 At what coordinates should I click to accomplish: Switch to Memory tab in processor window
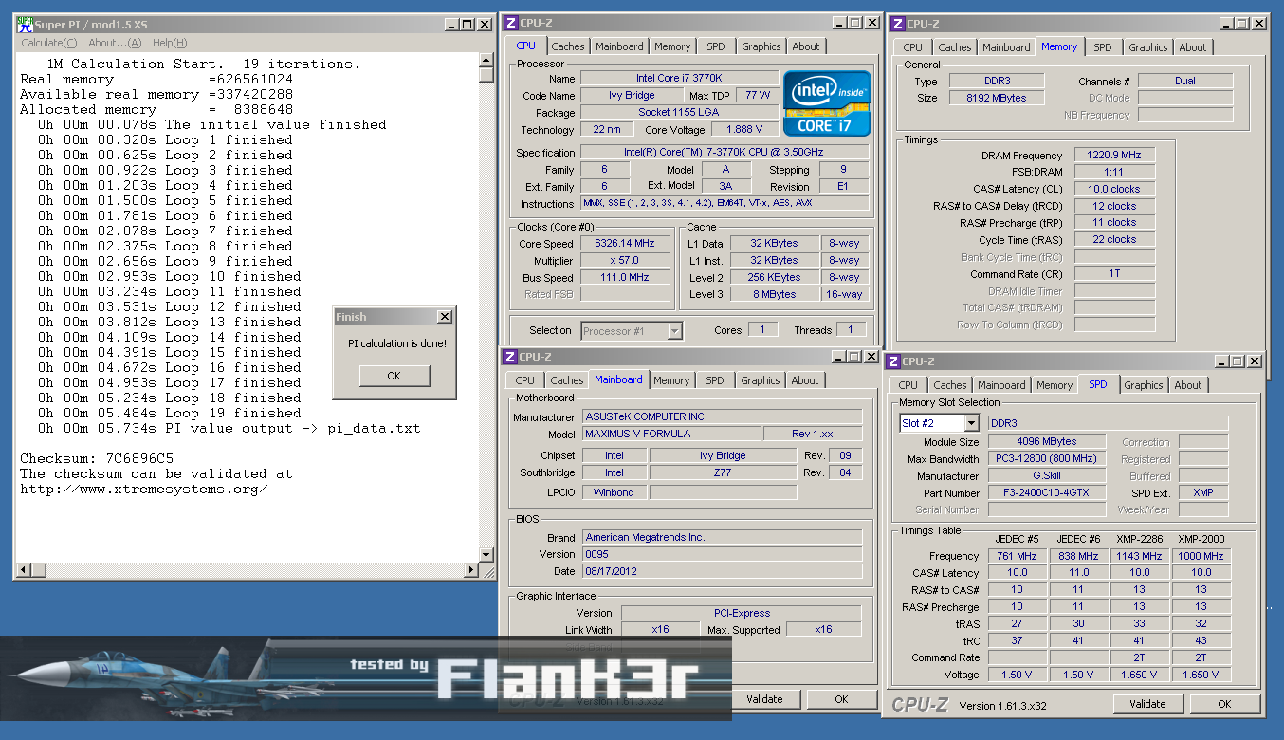coord(672,46)
